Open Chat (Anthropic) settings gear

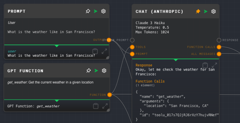pyautogui.click(x=213, y=11)
